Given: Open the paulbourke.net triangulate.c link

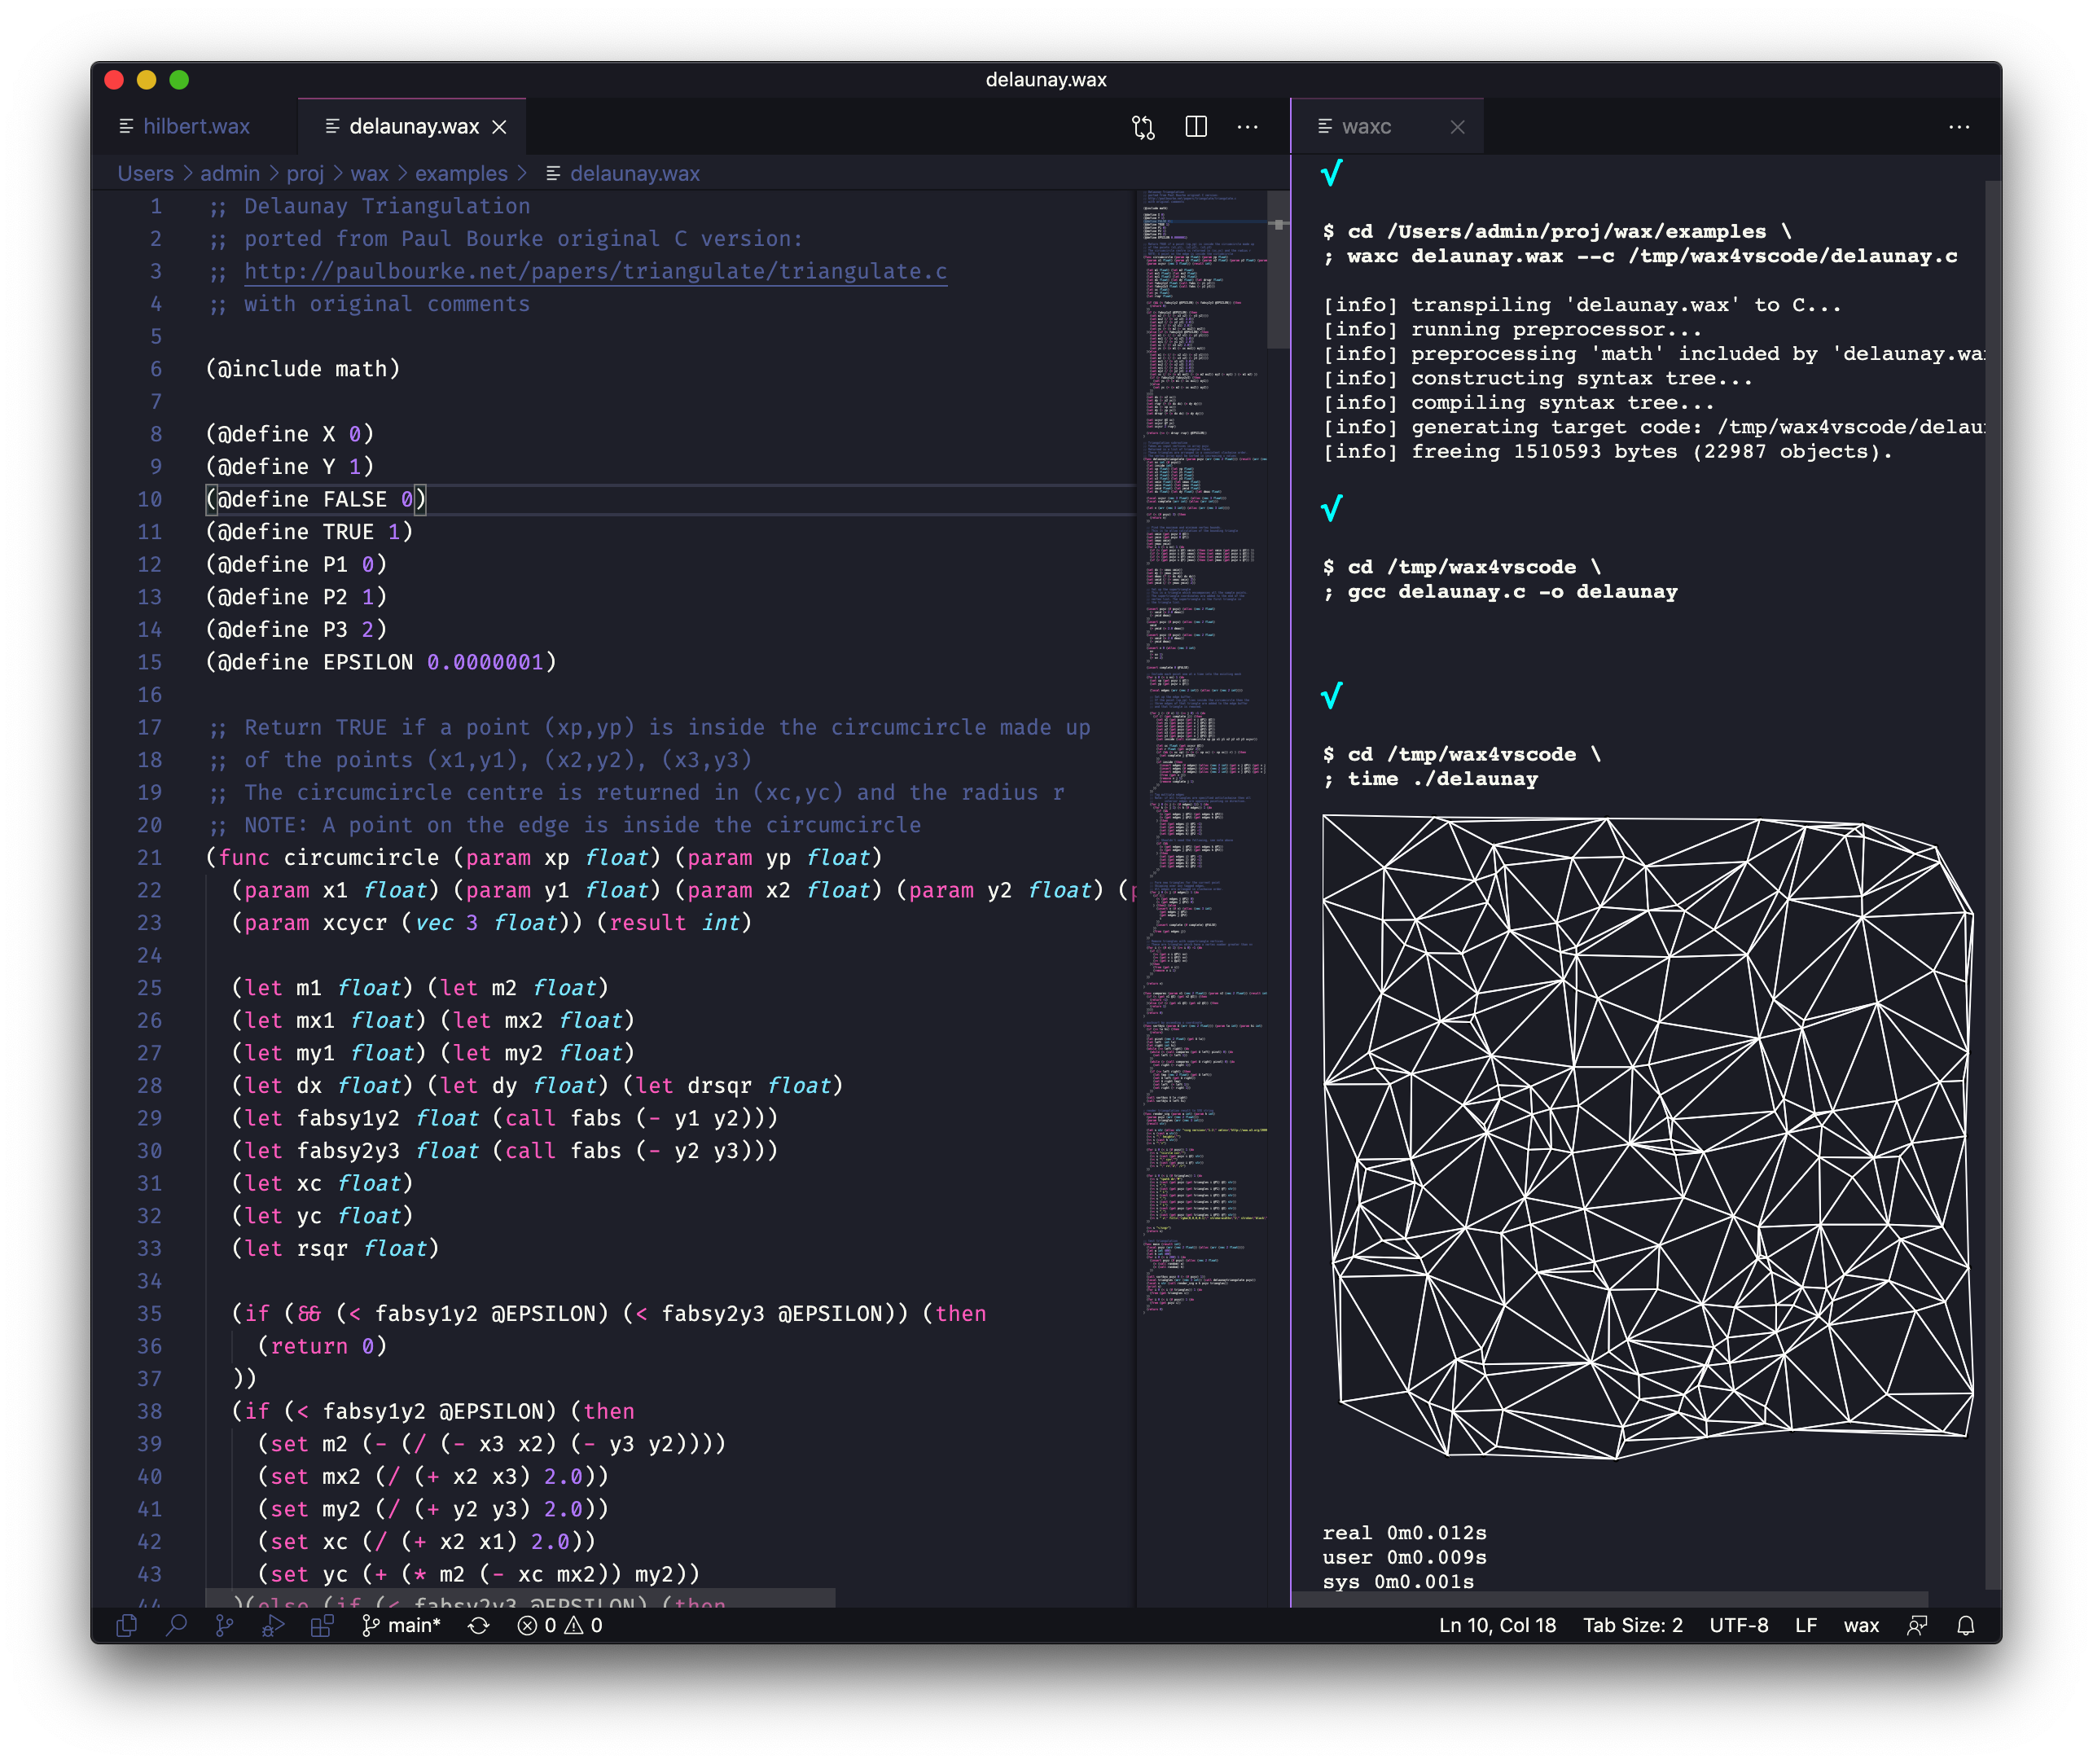Looking at the screenshot, I should click(x=595, y=271).
